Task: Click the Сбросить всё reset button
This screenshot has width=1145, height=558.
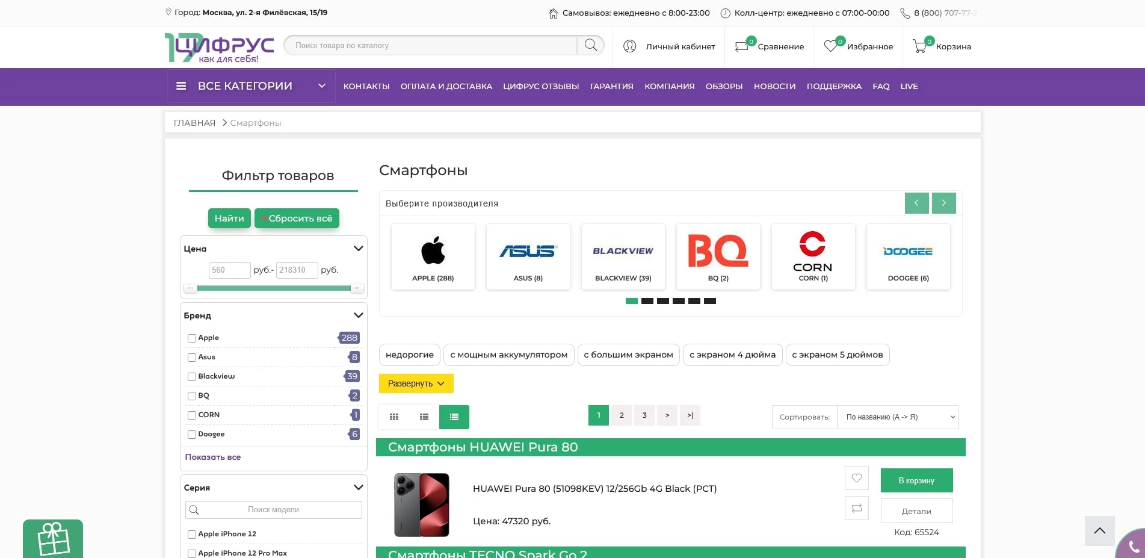Action: tap(297, 218)
